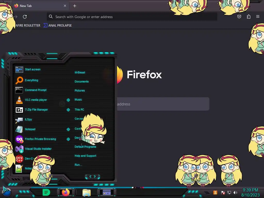The height and width of the screenshot is (198, 264).
Task: Click the start menu shutdown arrows button
Action: (93, 177)
